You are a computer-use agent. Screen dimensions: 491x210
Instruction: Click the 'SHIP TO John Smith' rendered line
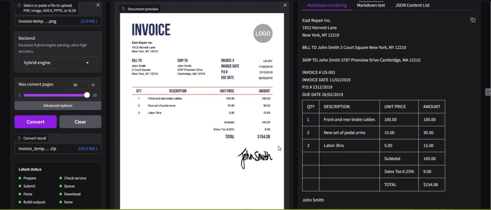point(361,60)
